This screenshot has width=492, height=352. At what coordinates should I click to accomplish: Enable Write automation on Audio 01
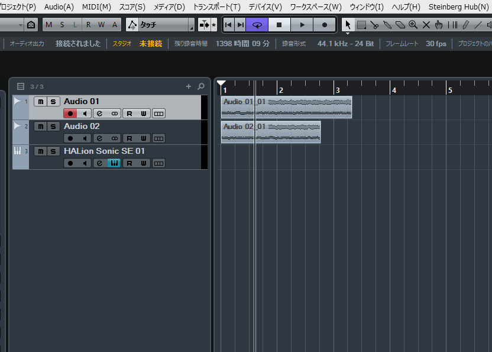pyautogui.click(x=143, y=114)
